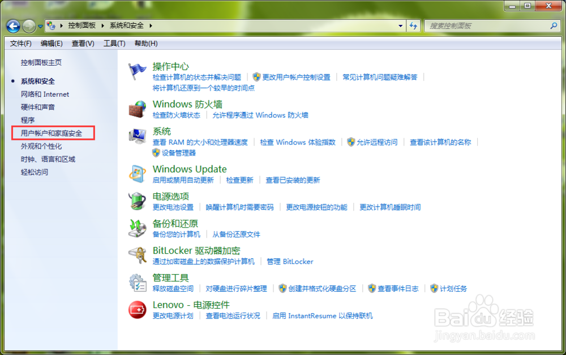
Task: Open the 工具(T) menu
Action: click(114, 44)
